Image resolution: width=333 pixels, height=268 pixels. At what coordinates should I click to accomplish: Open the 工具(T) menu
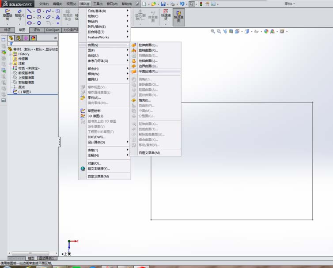coord(98,4)
